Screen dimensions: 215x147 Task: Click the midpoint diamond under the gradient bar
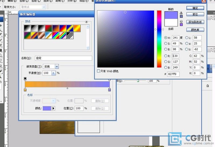[x=67, y=88]
